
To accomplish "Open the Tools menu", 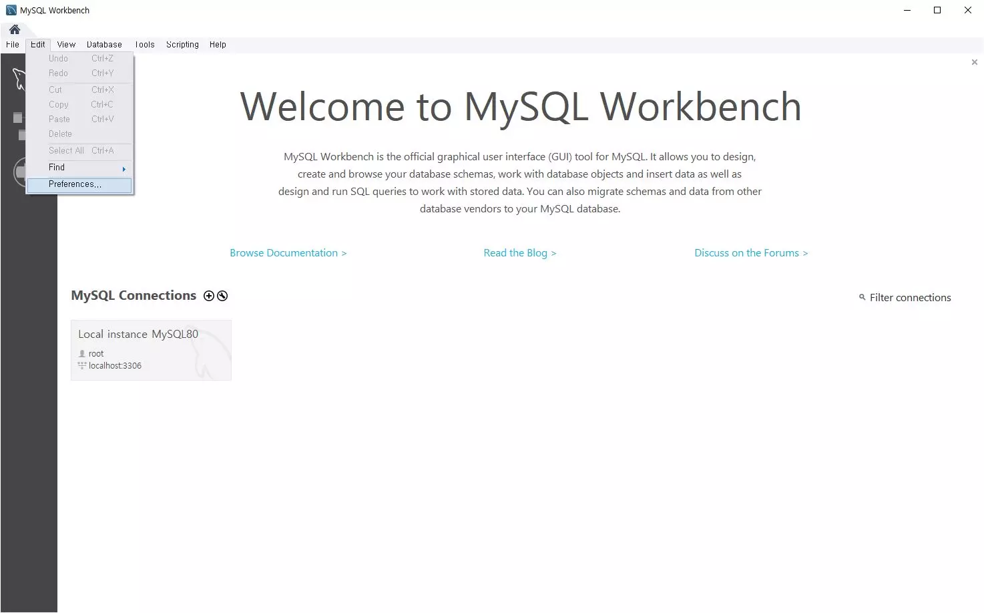I will coord(144,45).
